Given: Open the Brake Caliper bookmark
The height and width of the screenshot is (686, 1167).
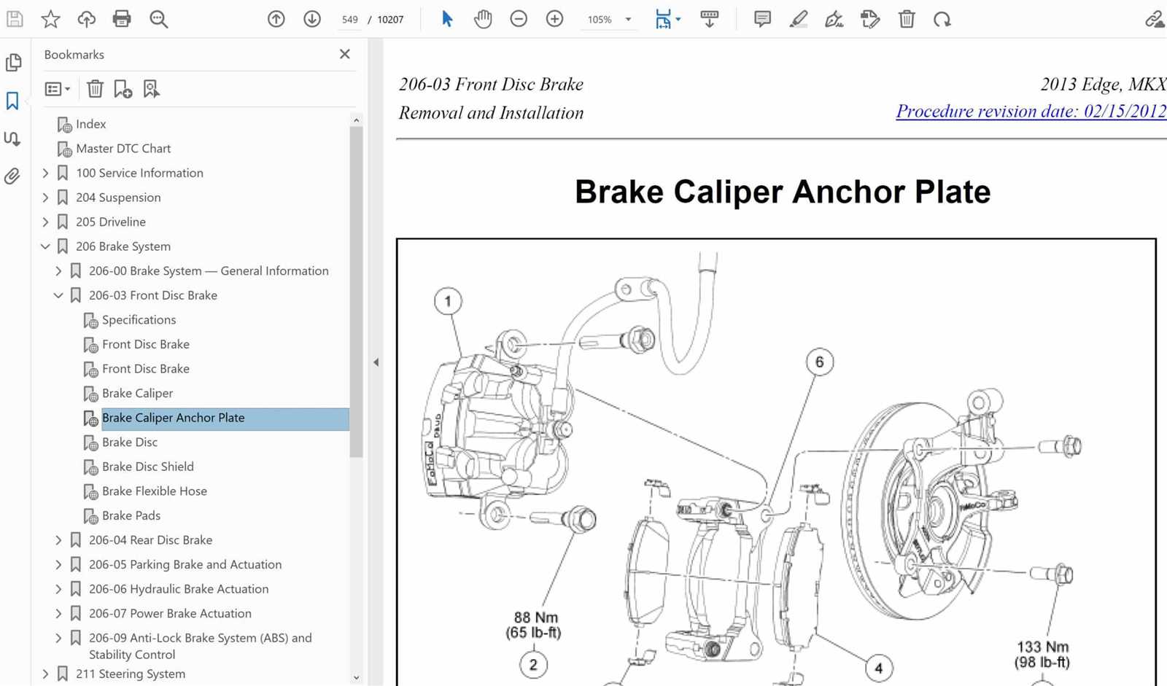Looking at the screenshot, I should tap(137, 393).
